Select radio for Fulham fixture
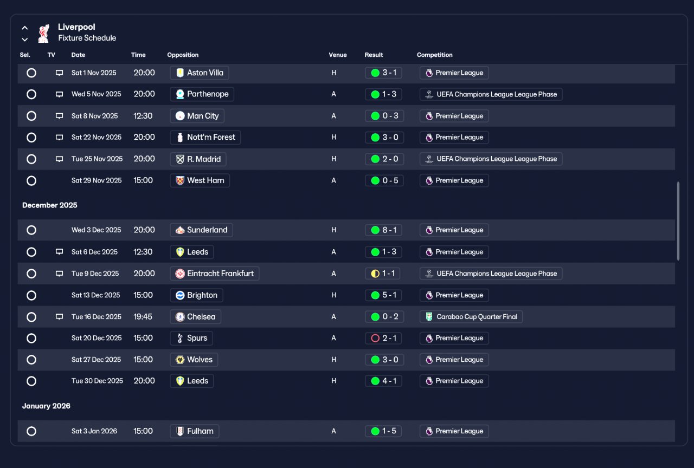The image size is (694, 468). (31, 431)
